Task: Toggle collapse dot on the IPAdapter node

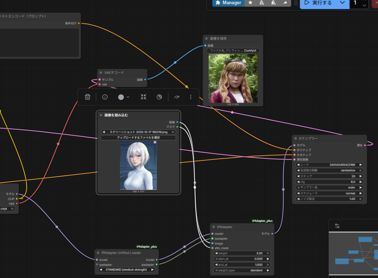Action: click(214, 227)
